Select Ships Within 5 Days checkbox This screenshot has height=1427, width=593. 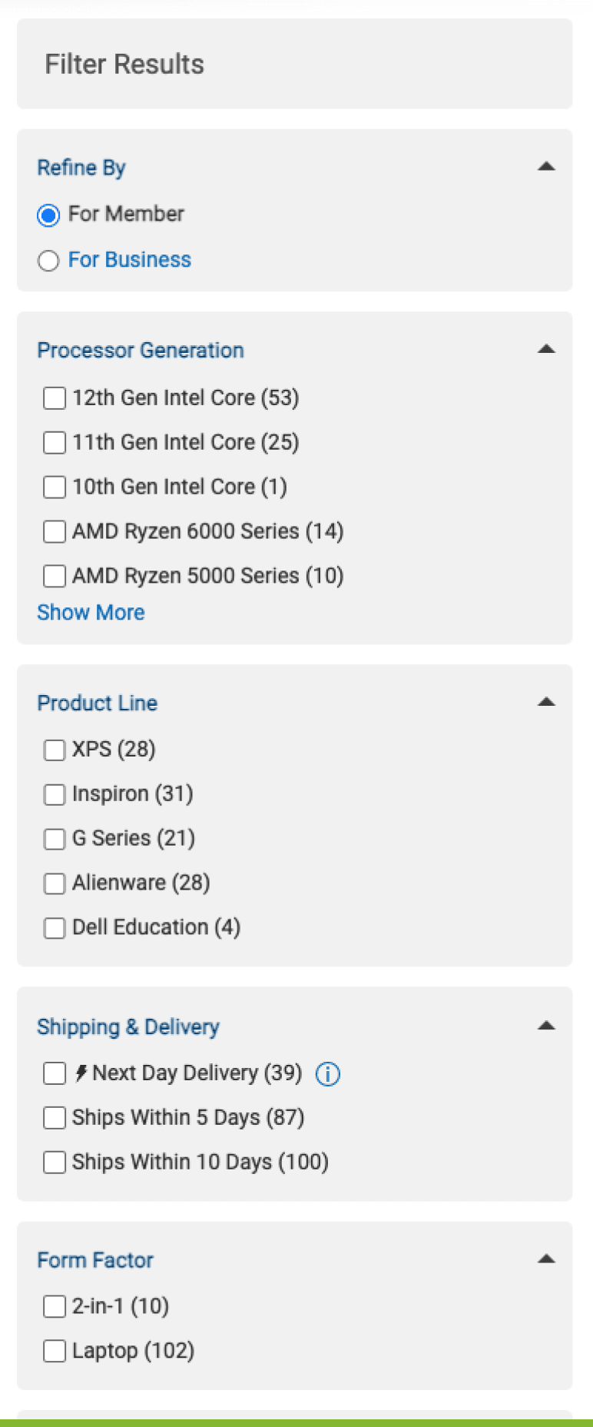pos(55,1118)
